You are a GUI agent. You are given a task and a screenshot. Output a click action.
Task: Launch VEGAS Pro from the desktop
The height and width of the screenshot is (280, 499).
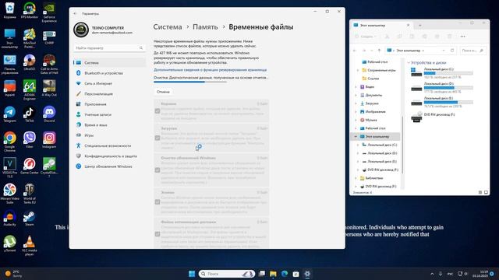coord(9,167)
